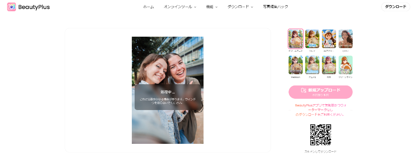Click the BeautyPlus camera logo icon
Viewport: 417px width, 163px height.
[11, 7]
